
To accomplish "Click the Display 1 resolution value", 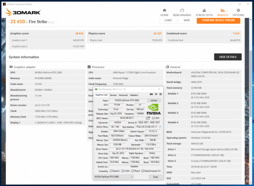I will click(x=58, y=123).
